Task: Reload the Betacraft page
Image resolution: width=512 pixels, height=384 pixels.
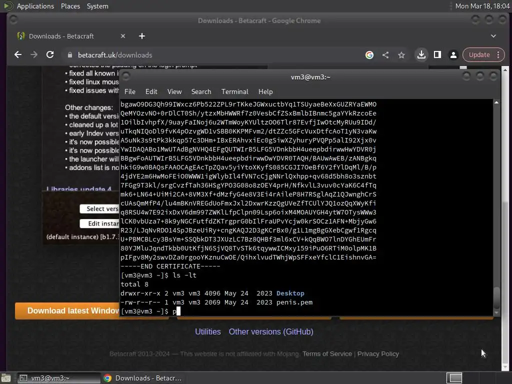Action: [x=50, y=55]
